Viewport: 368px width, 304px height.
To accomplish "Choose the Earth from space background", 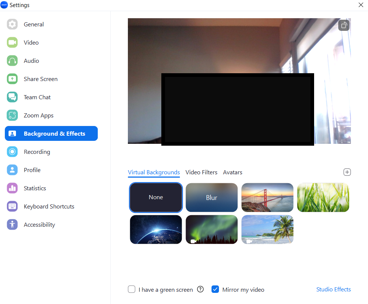I will (x=156, y=229).
